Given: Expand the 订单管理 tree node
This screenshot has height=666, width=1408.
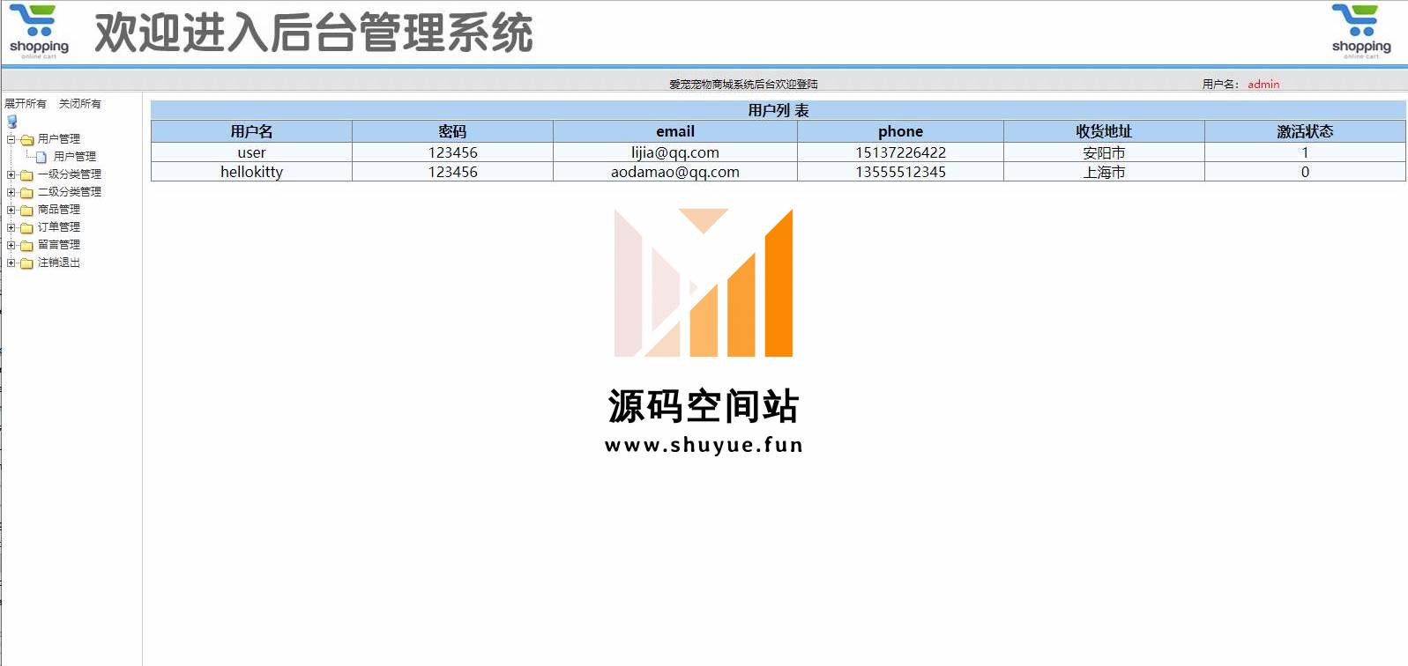Looking at the screenshot, I should 11,227.
